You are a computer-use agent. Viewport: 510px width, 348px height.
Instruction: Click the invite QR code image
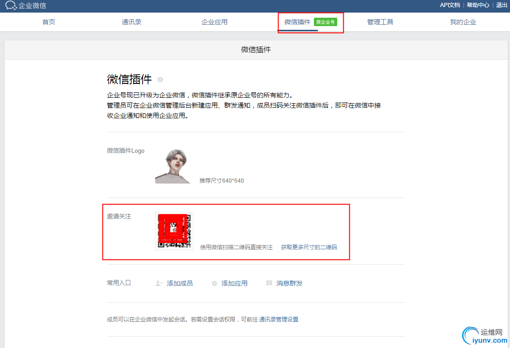[x=174, y=231]
